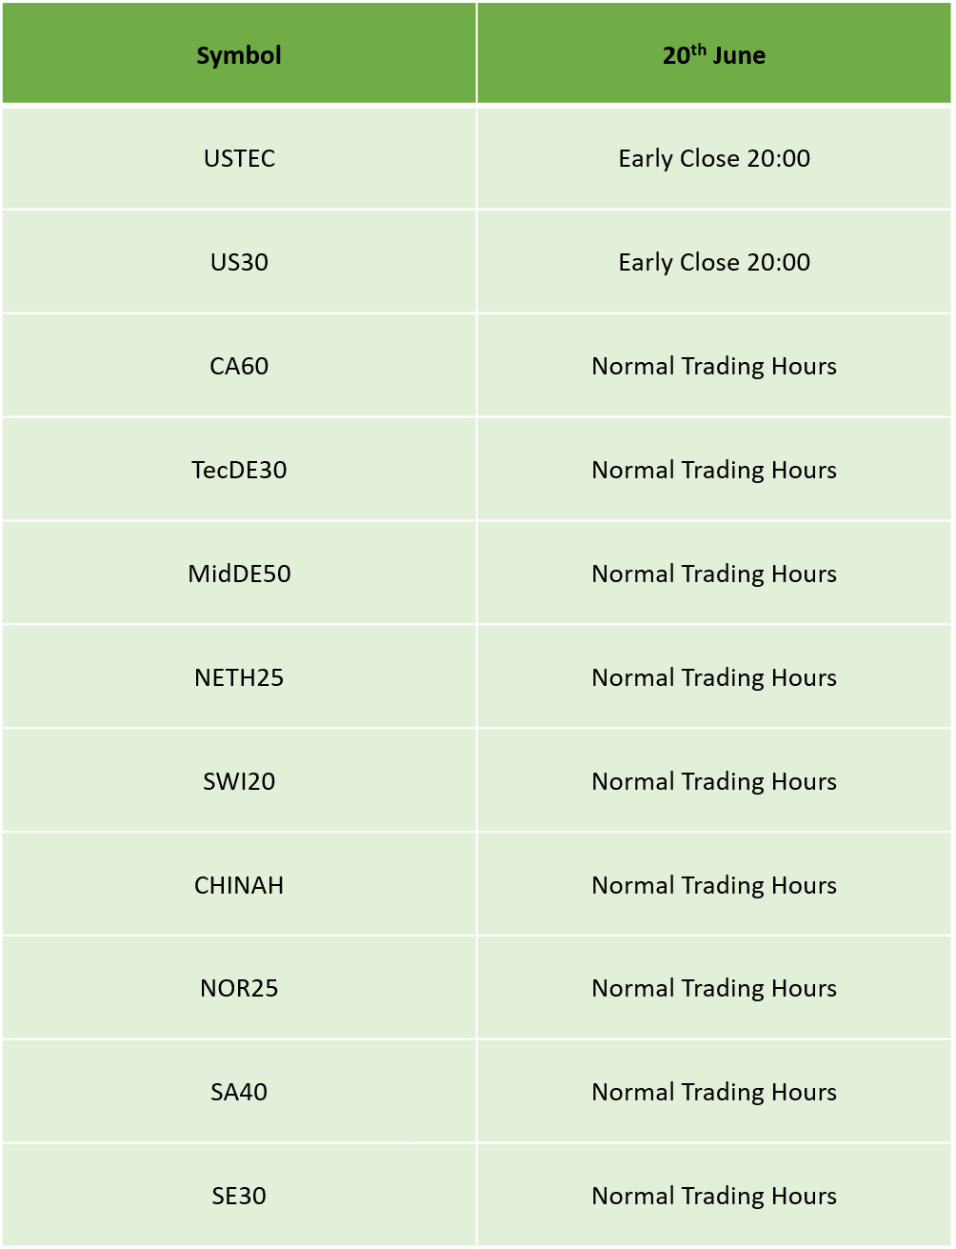Select the NETH25 symbol cell
Viewport: 956px width, 1249px height.
pyautogui.click(x=239, y=677)
